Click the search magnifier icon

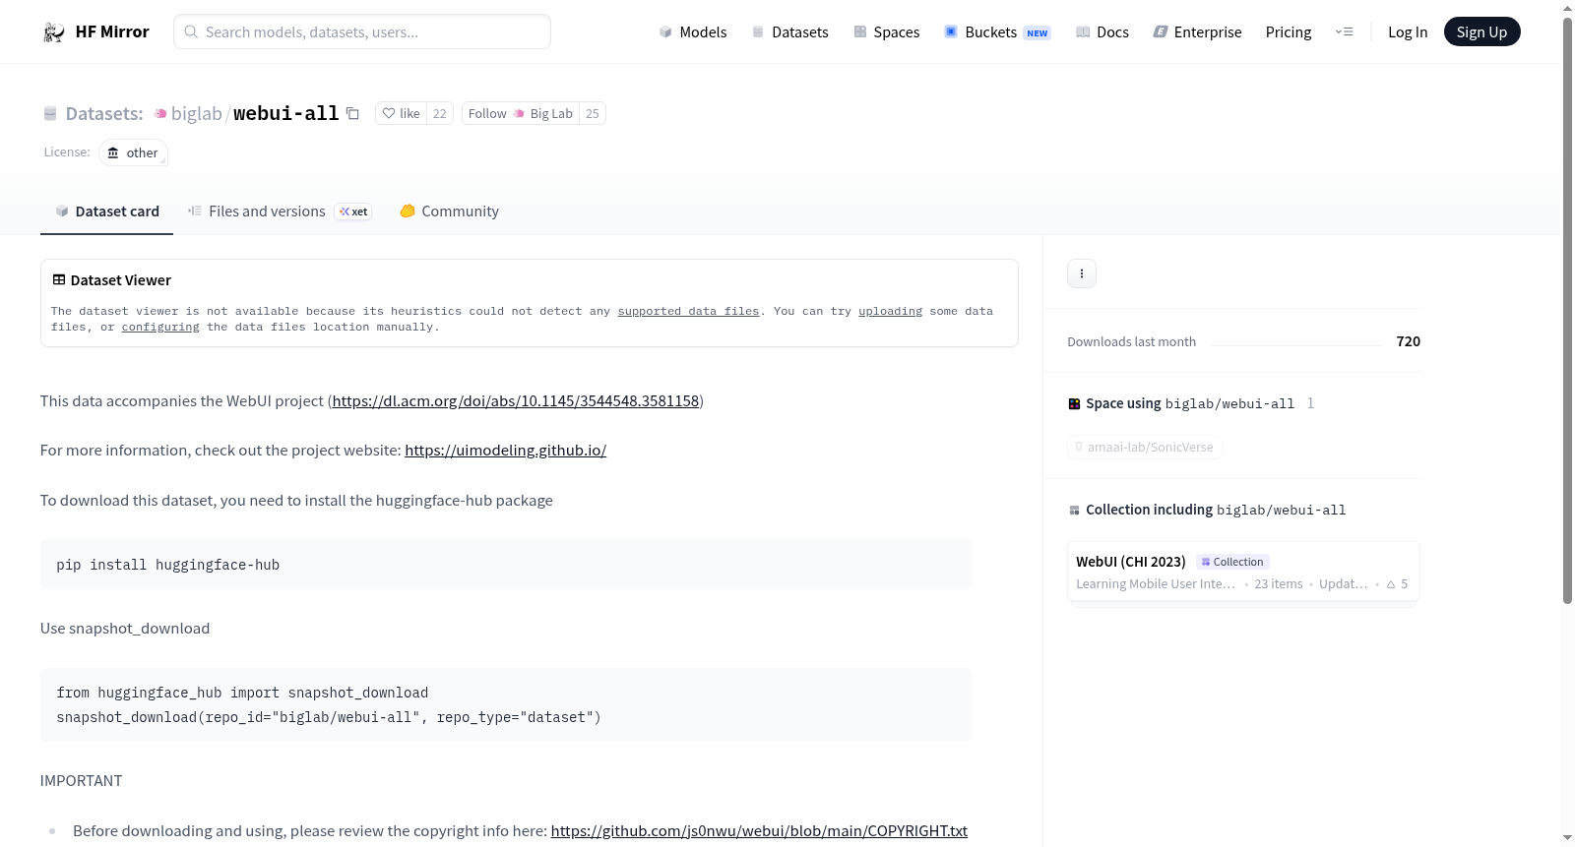tap(192, 32)
